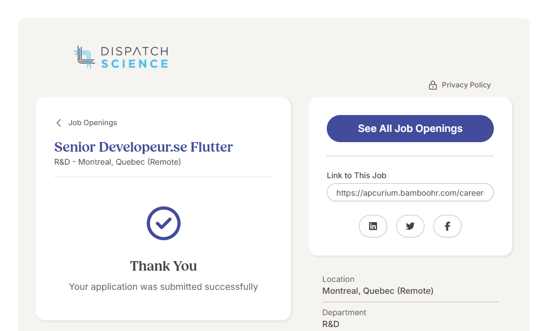Click the Dispatch Science wordmark text
This screenshot has width=548, height=331.
point(134,58)
